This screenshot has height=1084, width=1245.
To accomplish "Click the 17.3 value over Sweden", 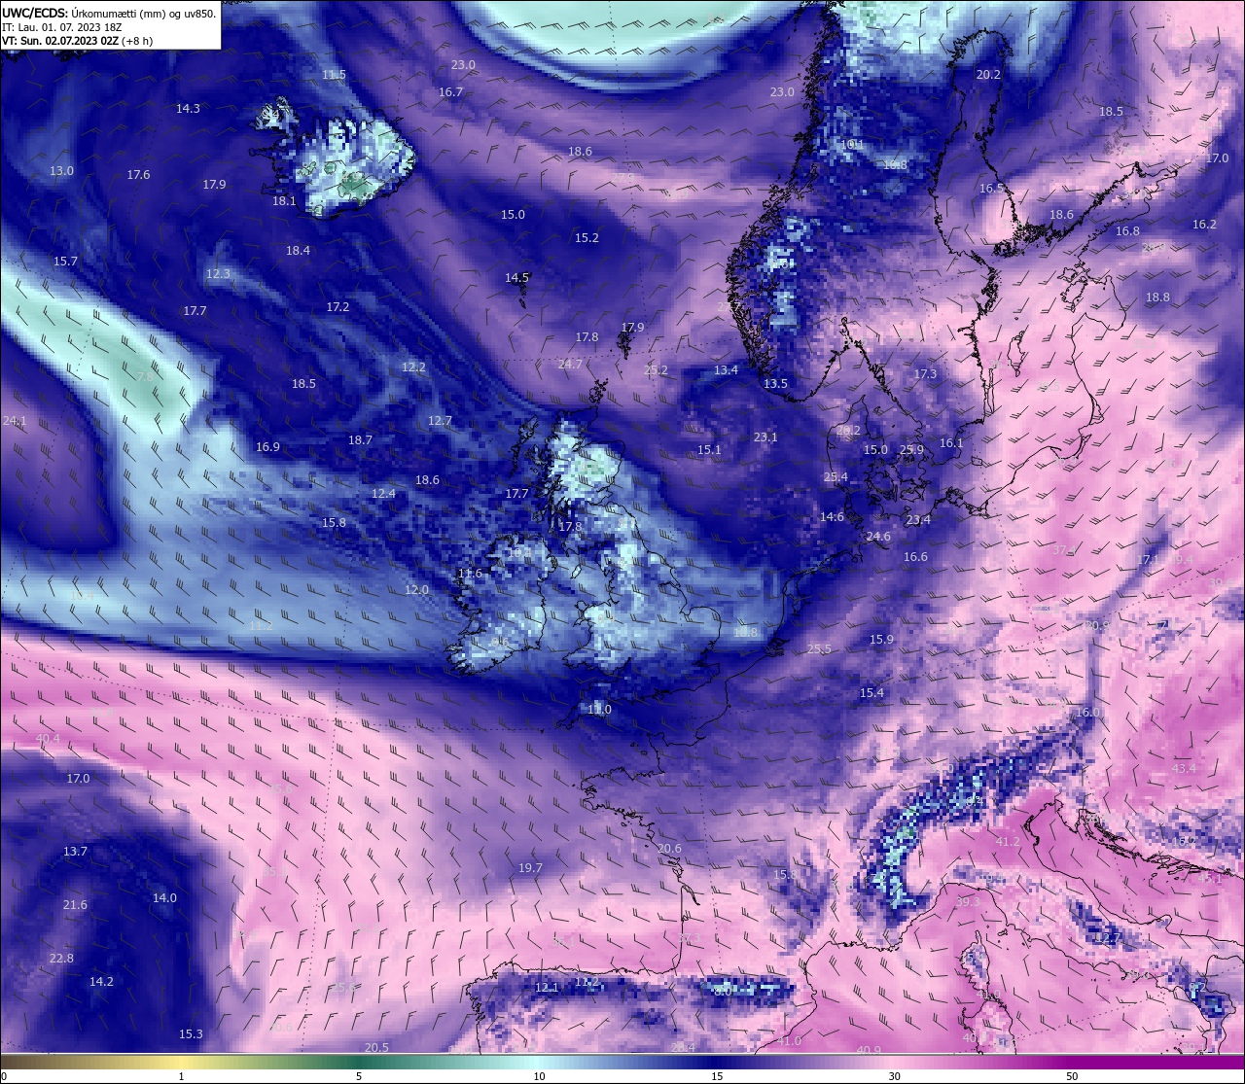I will click(x=925, y=373).
